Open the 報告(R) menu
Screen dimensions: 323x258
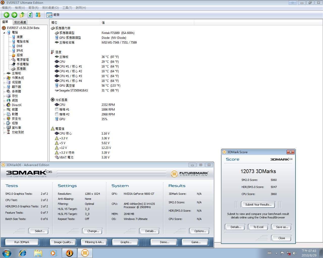[34, 8]
